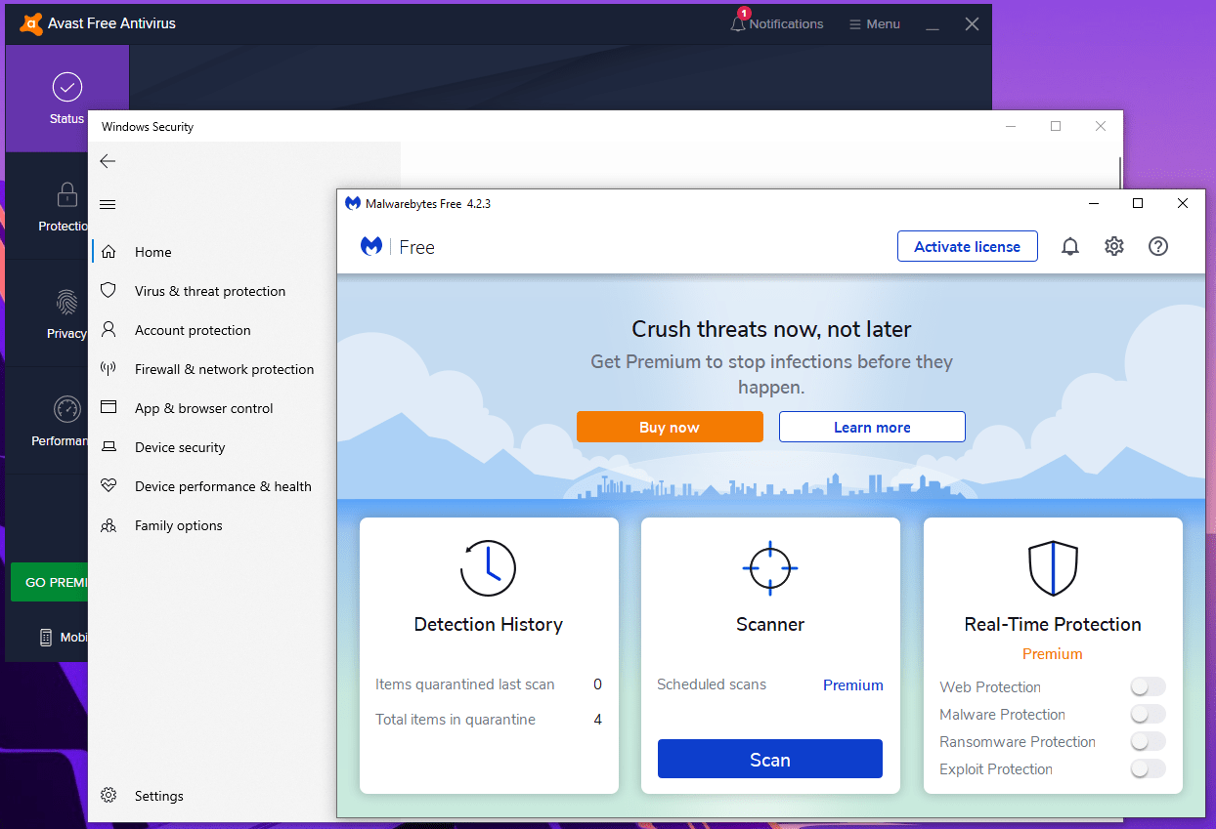Toggle Ransomware Protection switch
This screenshot has height=829, width=1216.
(x=1148, y=742)
